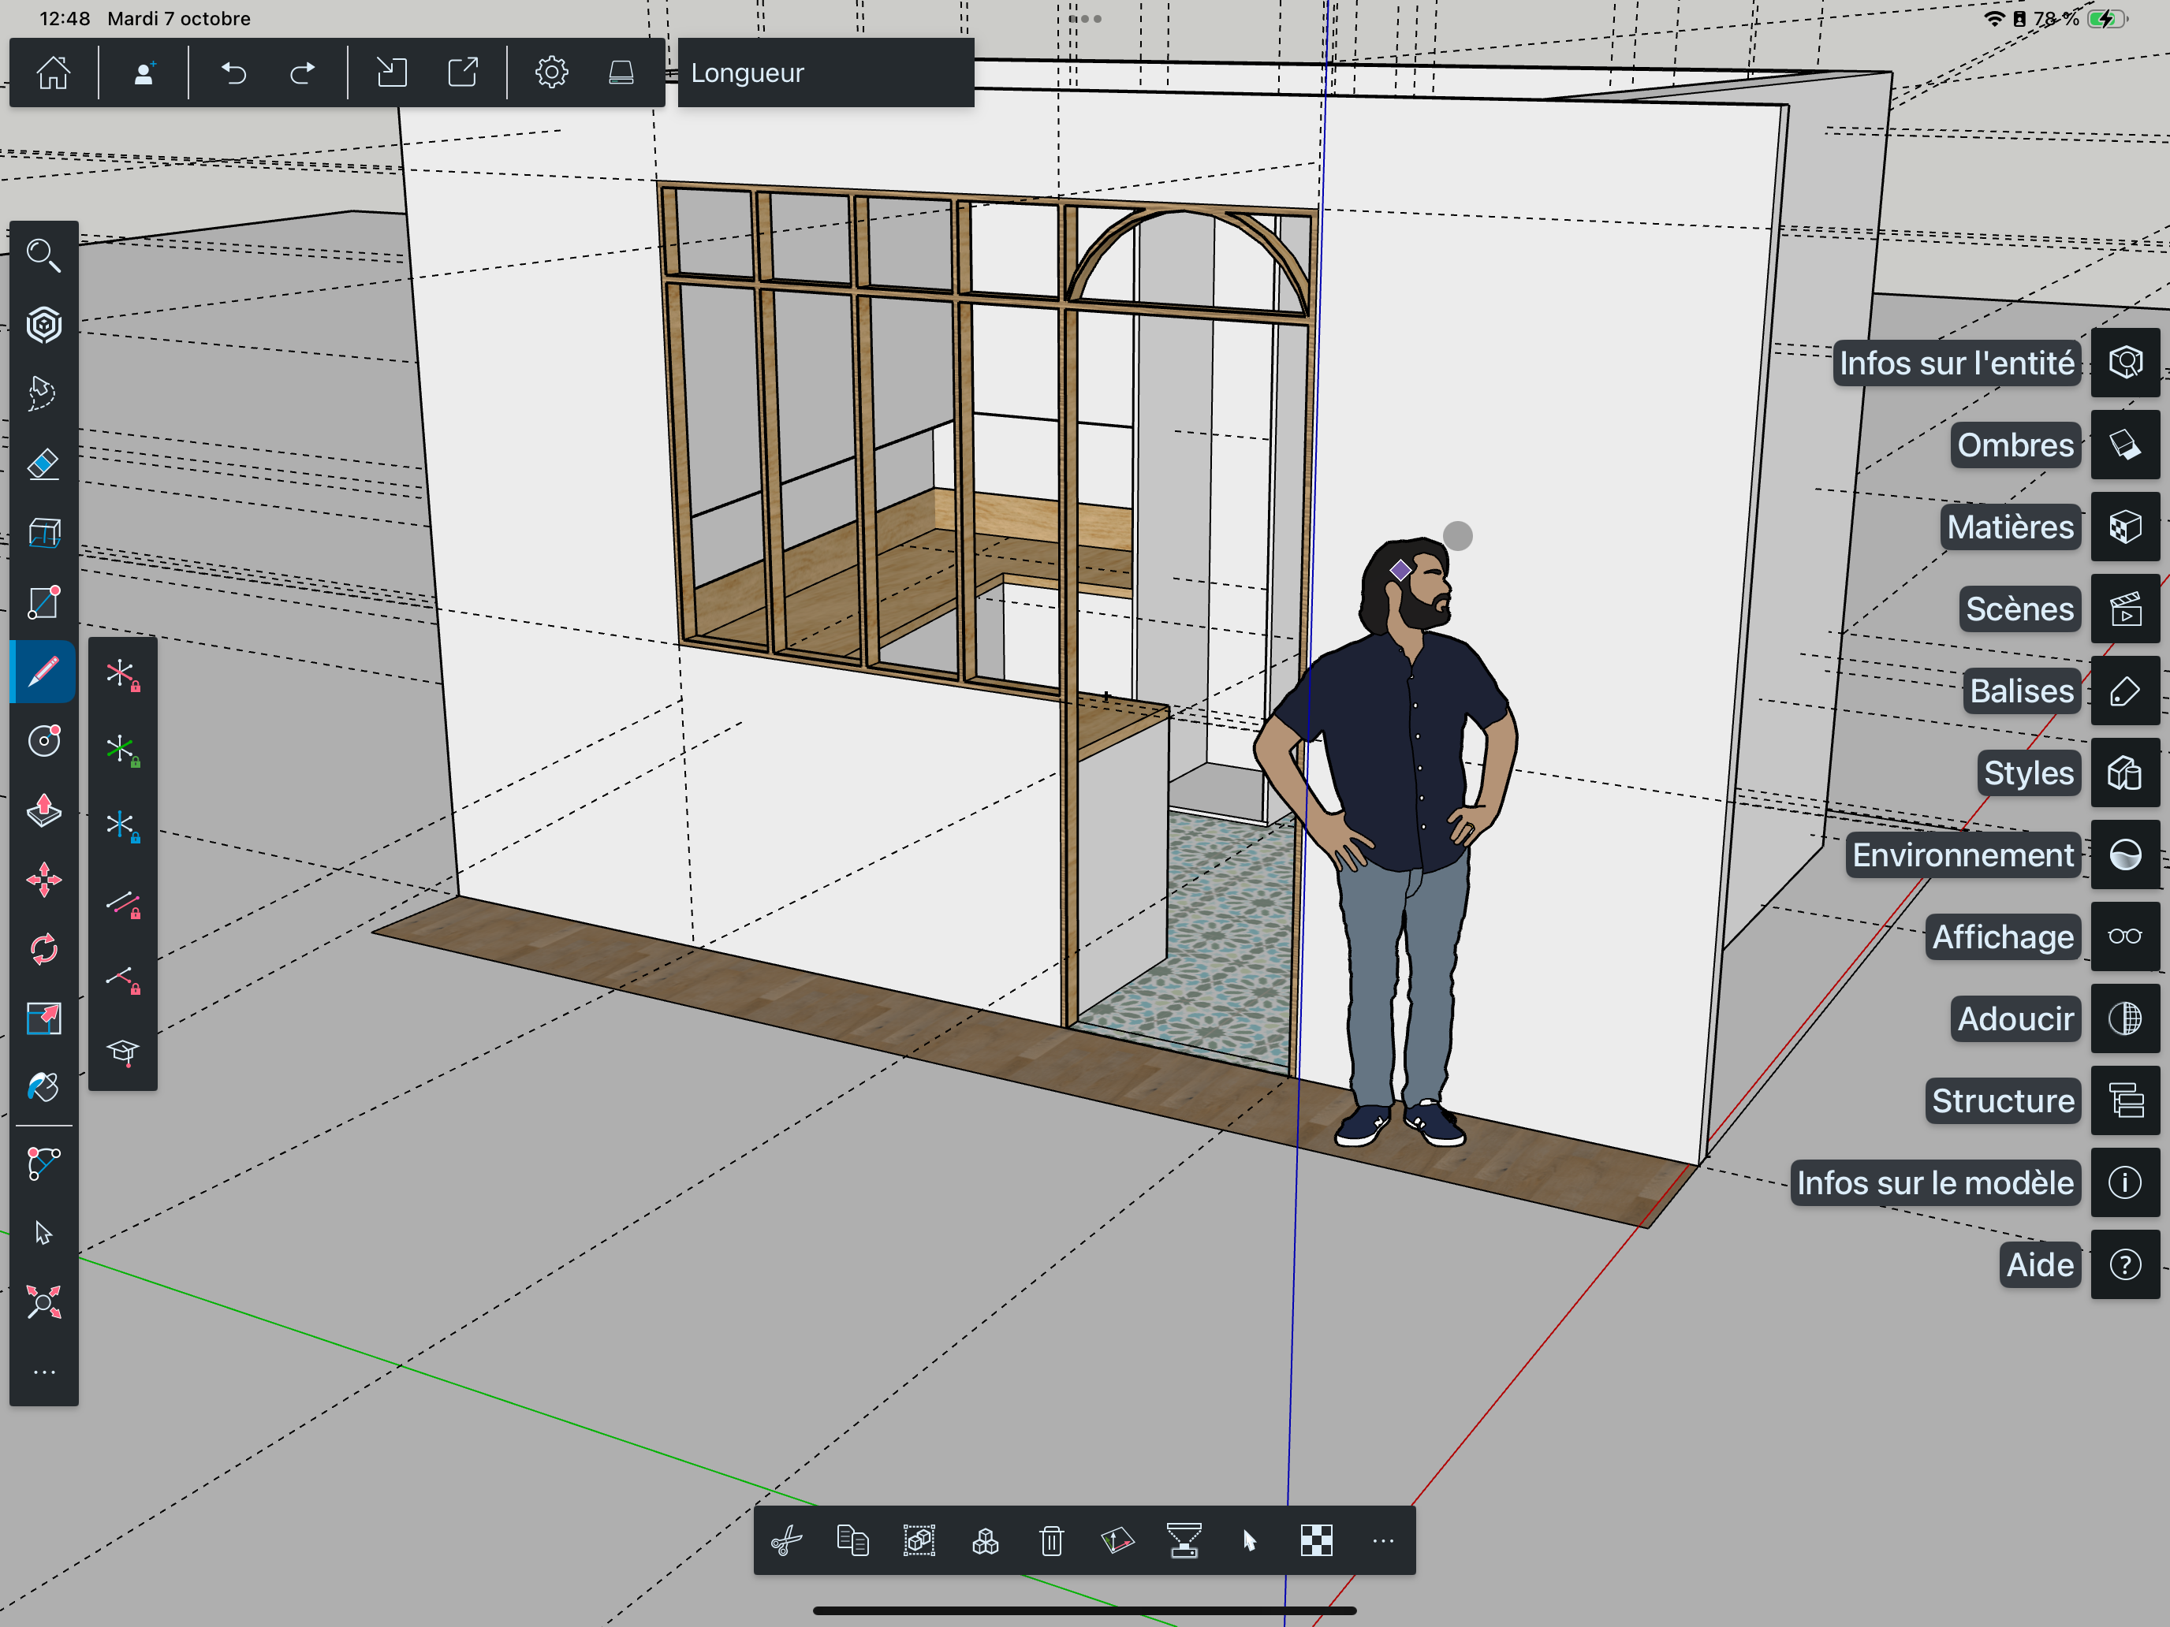The width and height of the screenshot is (2170, 1627).
Task: Open the Instructor graduation cap
Action: tap(123, 1053)
